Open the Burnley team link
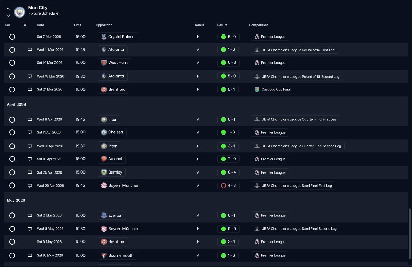The image size is (412, 267). tap(115, 172)
